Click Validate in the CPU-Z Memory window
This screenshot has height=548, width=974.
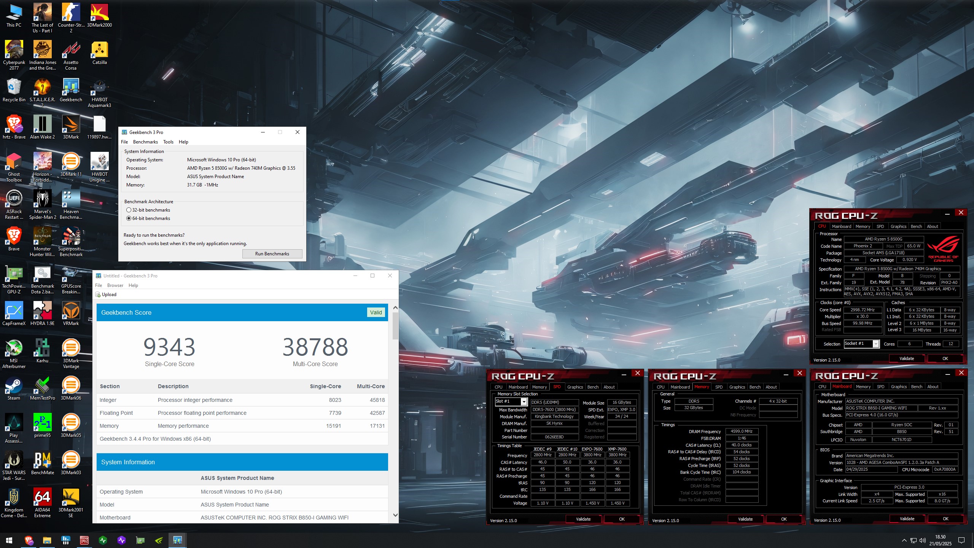pyautogui.click(x=745, y=519)
